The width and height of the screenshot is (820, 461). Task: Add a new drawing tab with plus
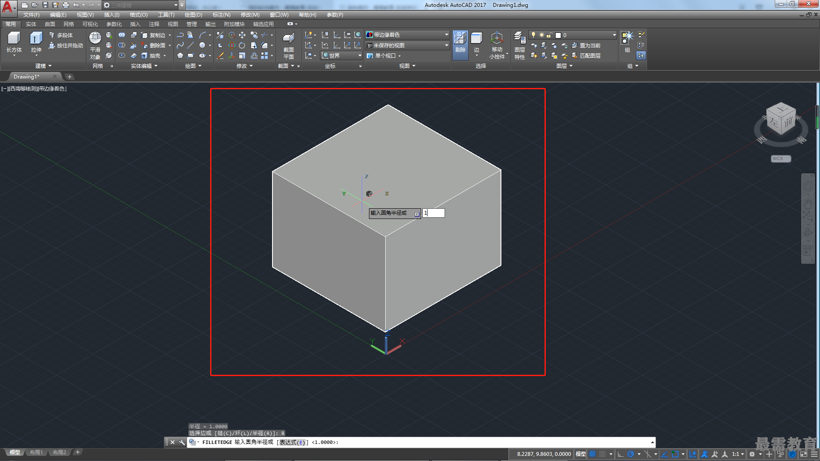click(x=70, y=77)
